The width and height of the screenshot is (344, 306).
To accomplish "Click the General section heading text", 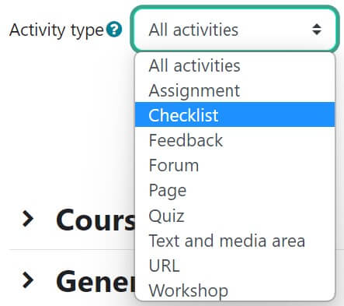I will (96, 281).
